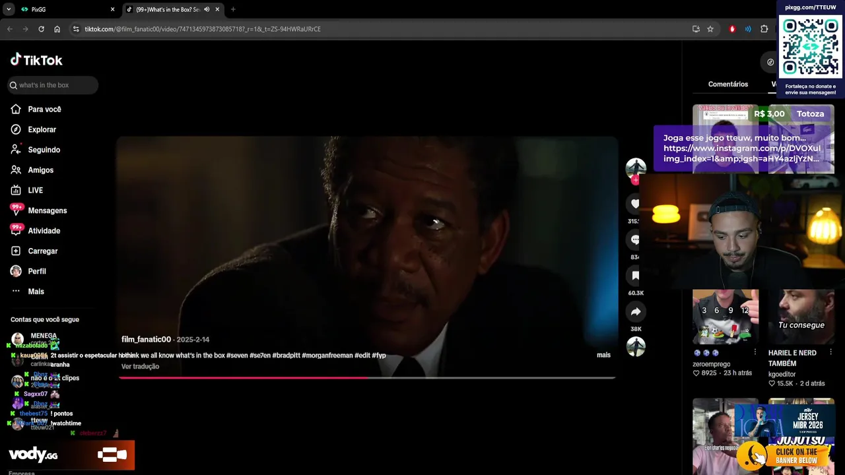Seek in the video progress bar

pos(367,378)
